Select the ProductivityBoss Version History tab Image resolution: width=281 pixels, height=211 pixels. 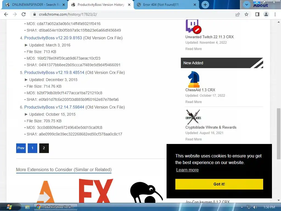click(101, 5)
